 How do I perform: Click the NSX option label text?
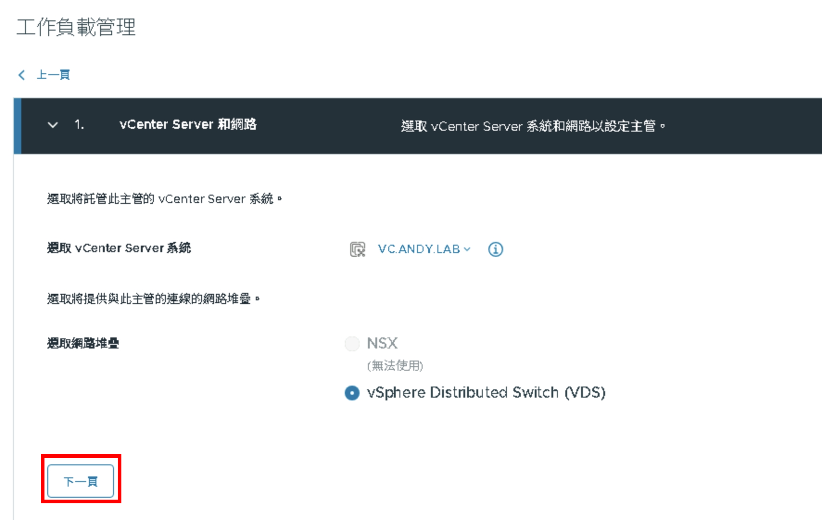coord(382,343)
